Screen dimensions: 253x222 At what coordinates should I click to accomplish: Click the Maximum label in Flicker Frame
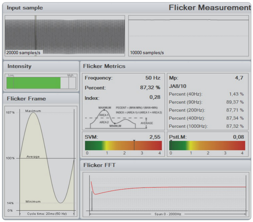tap(33, 111)
